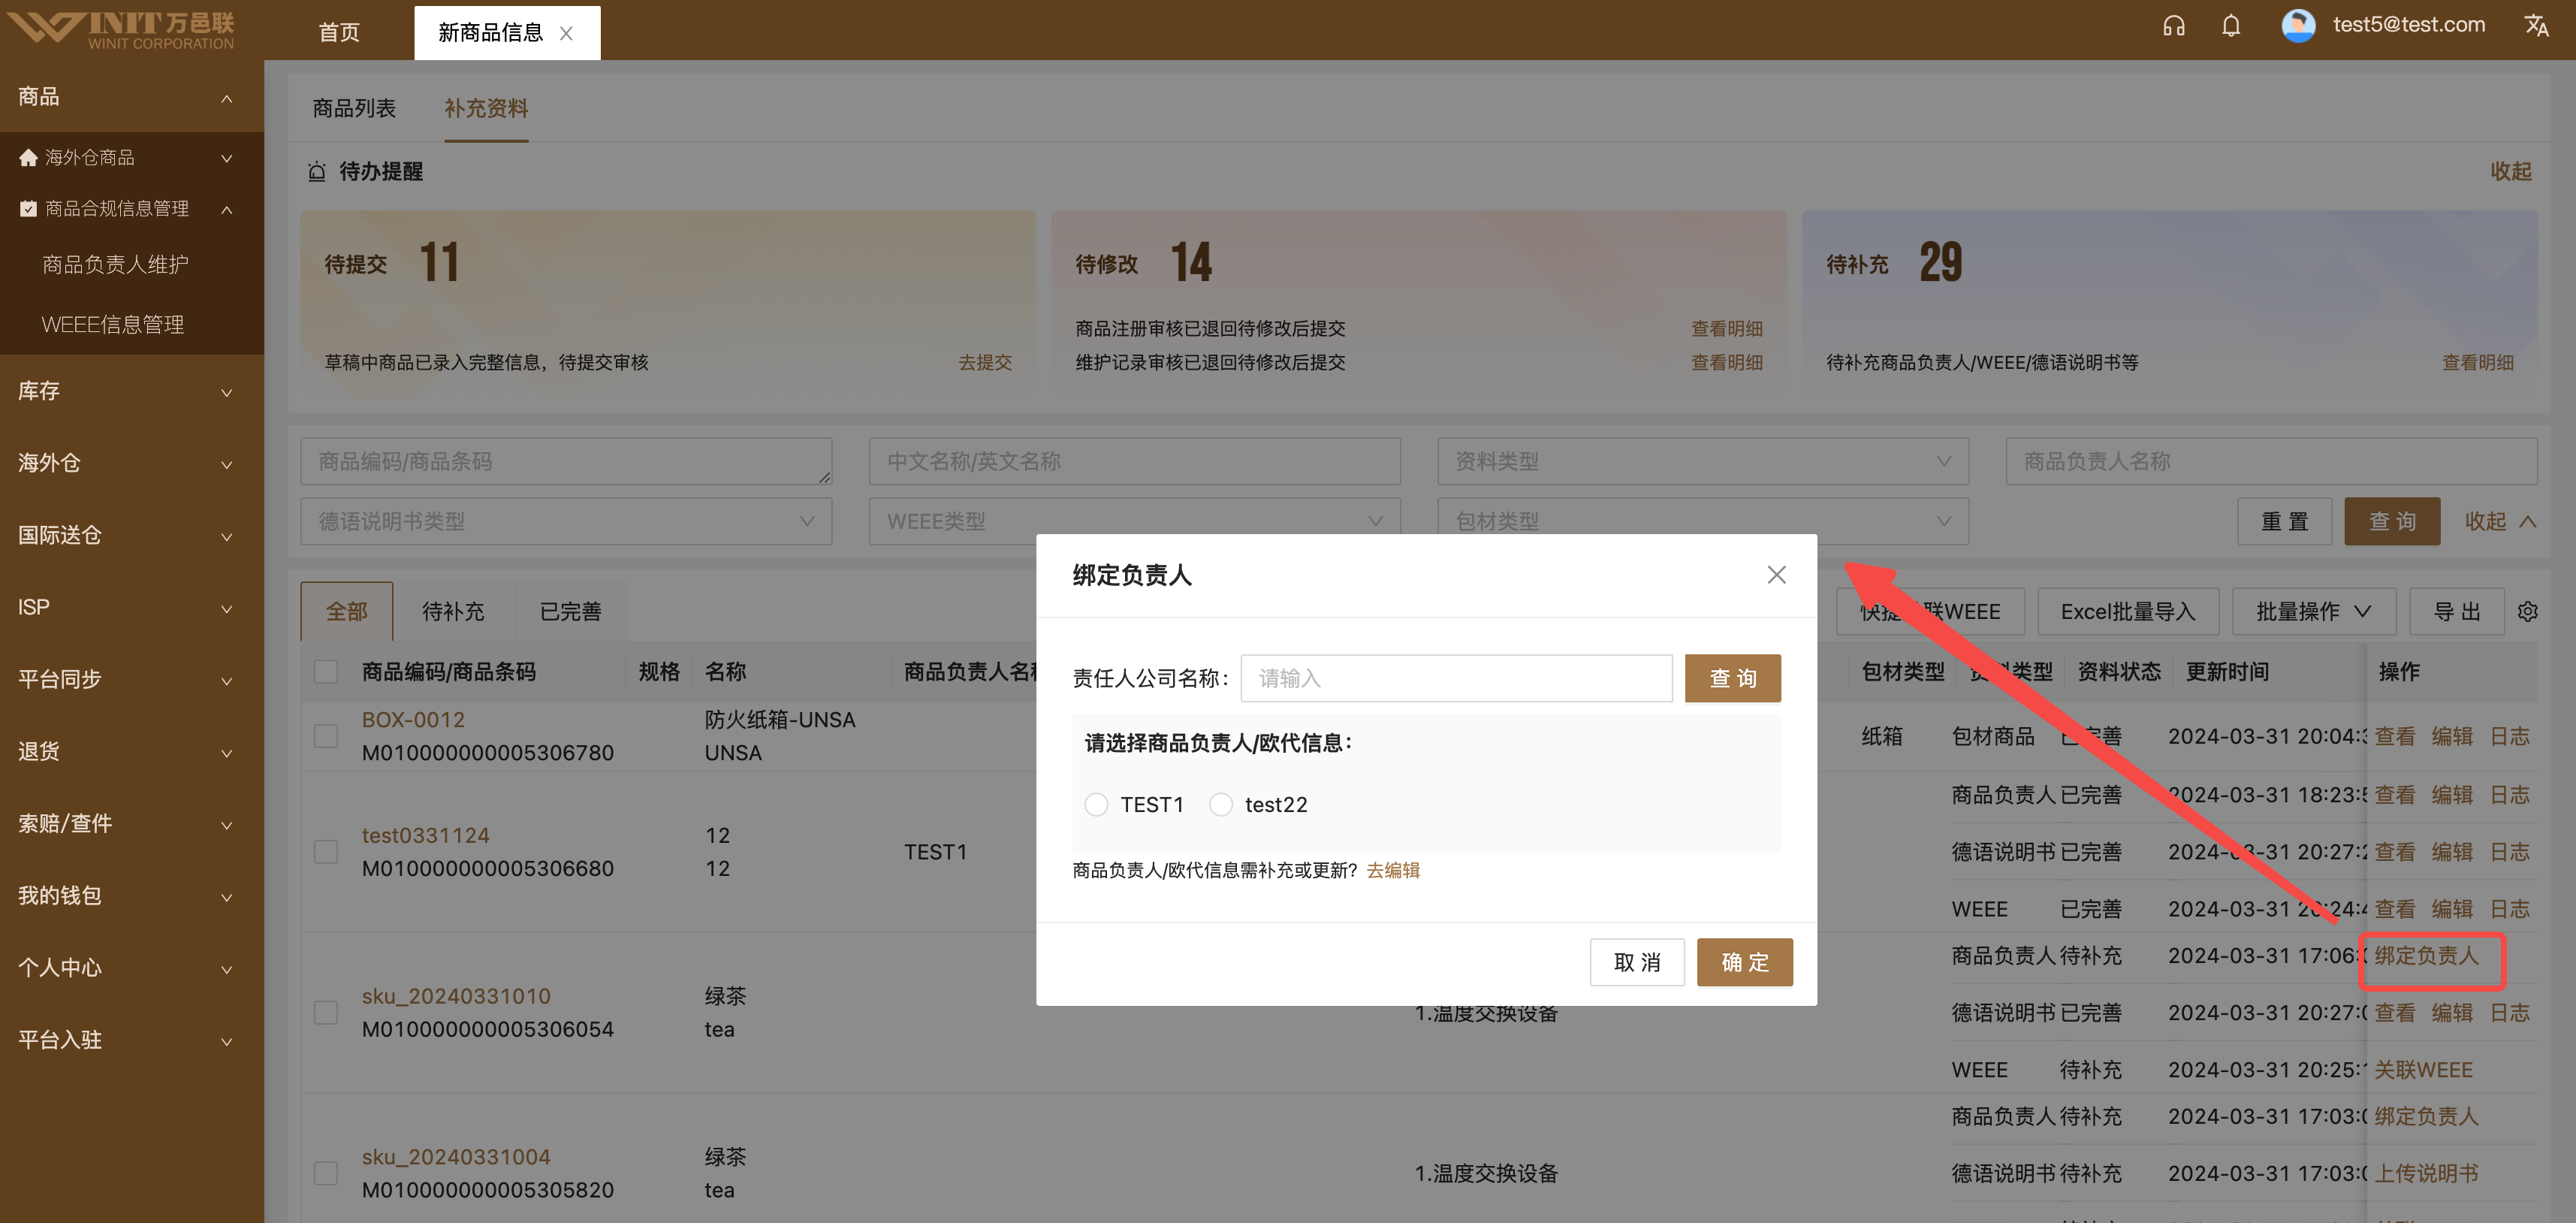Show the 已完善 filter tab

(x=570, y=611)
